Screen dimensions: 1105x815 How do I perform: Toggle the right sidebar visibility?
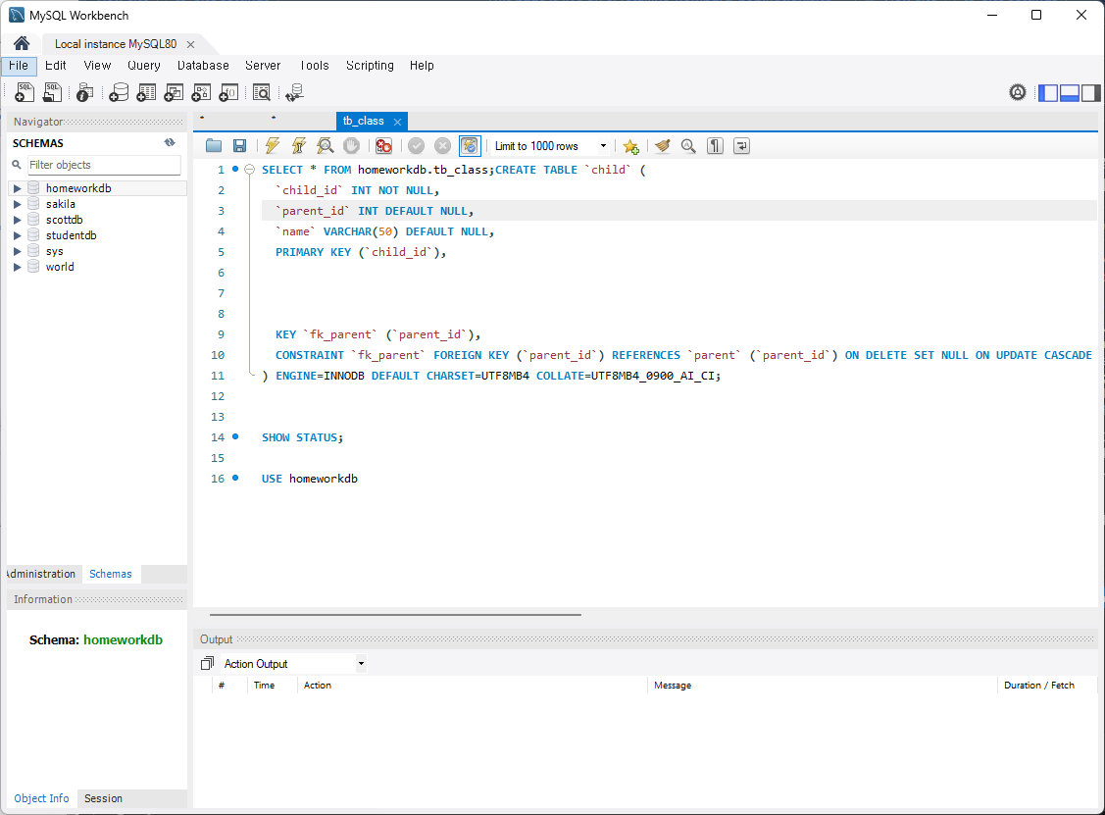tap(1090, 92)
